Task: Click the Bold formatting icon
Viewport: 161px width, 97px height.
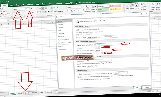Action: [14, 13]
